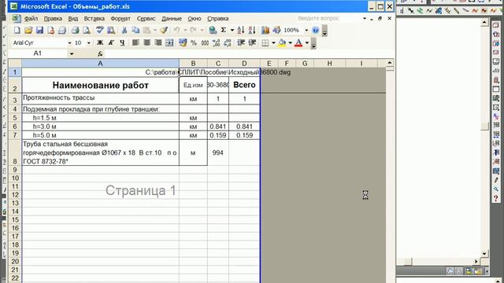The height and width of the screenshot is (283, 504).
Task: Align text left in the cell
Action: pyautogui.click(x=135, y=42)
